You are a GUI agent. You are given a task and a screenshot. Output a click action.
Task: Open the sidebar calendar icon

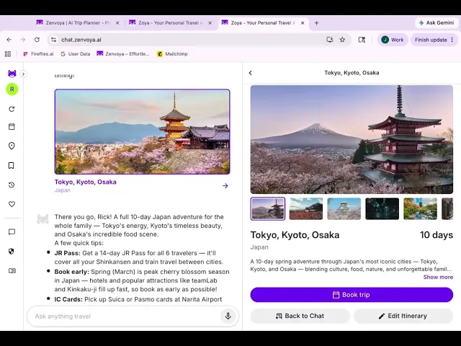pos(12,127)
